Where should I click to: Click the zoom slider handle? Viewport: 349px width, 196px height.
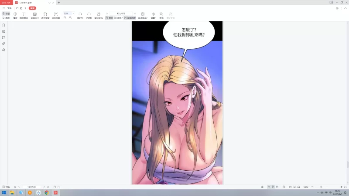[x=321, y=187]
